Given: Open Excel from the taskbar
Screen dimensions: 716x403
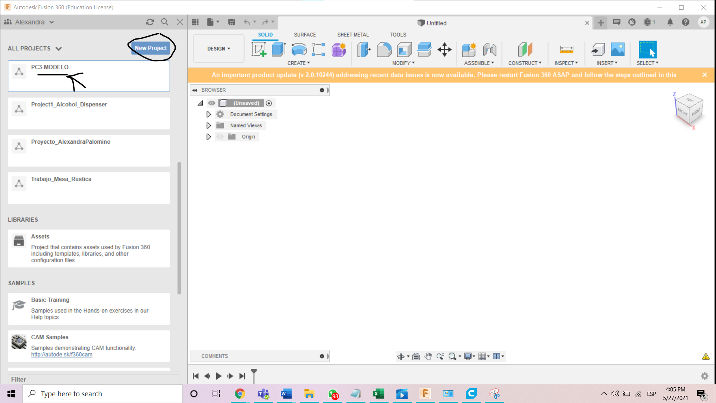Looking at the screenshot, I should click(x=379, y=394).
